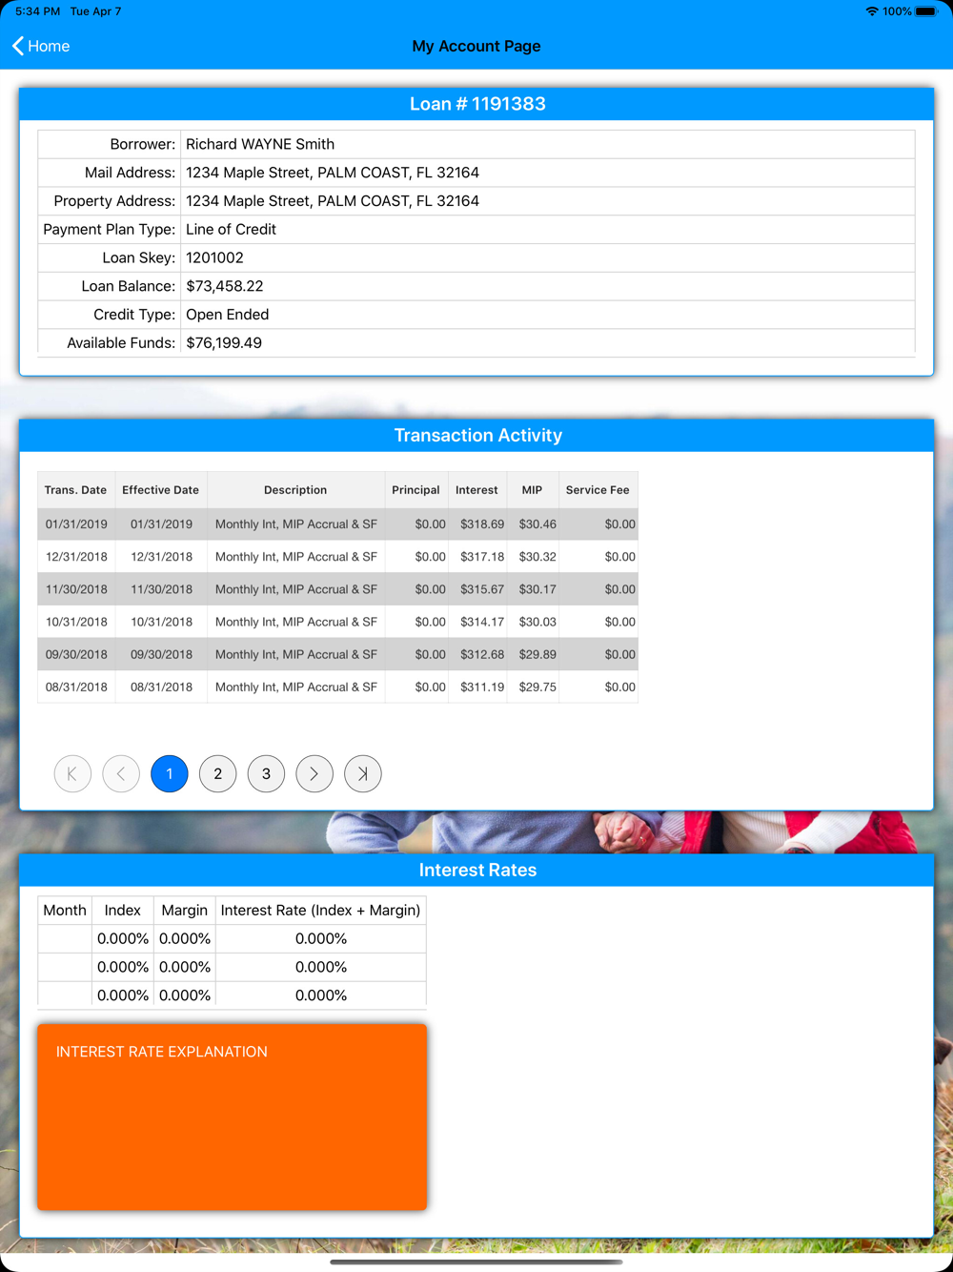The height and width of the screenshot is (1272, 953).
Task: Select the 01/31/2019 transaction date cell
Action: (x=76, y=523)
